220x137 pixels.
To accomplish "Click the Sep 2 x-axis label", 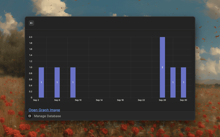I will 36,100.
